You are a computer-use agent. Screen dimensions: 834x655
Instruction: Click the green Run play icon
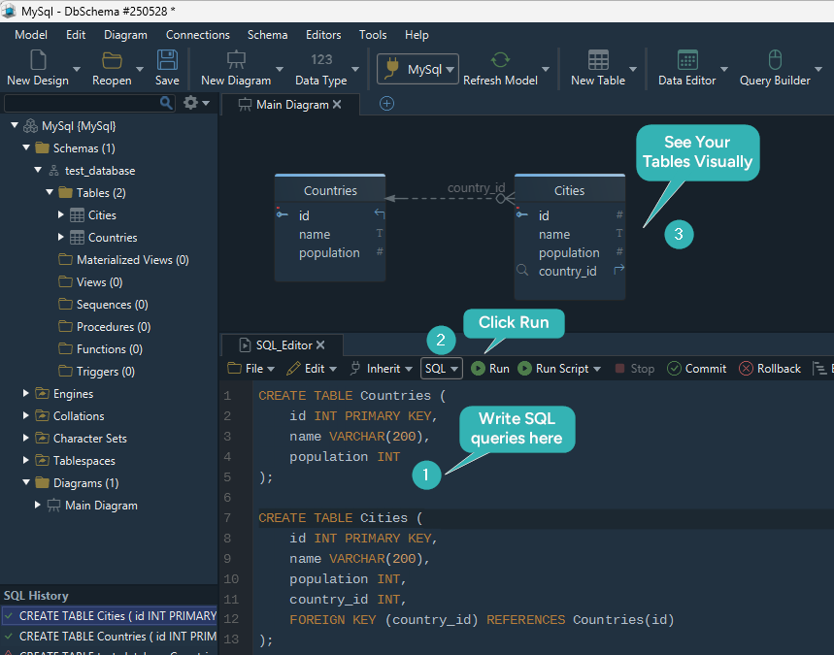coord(478,369)
